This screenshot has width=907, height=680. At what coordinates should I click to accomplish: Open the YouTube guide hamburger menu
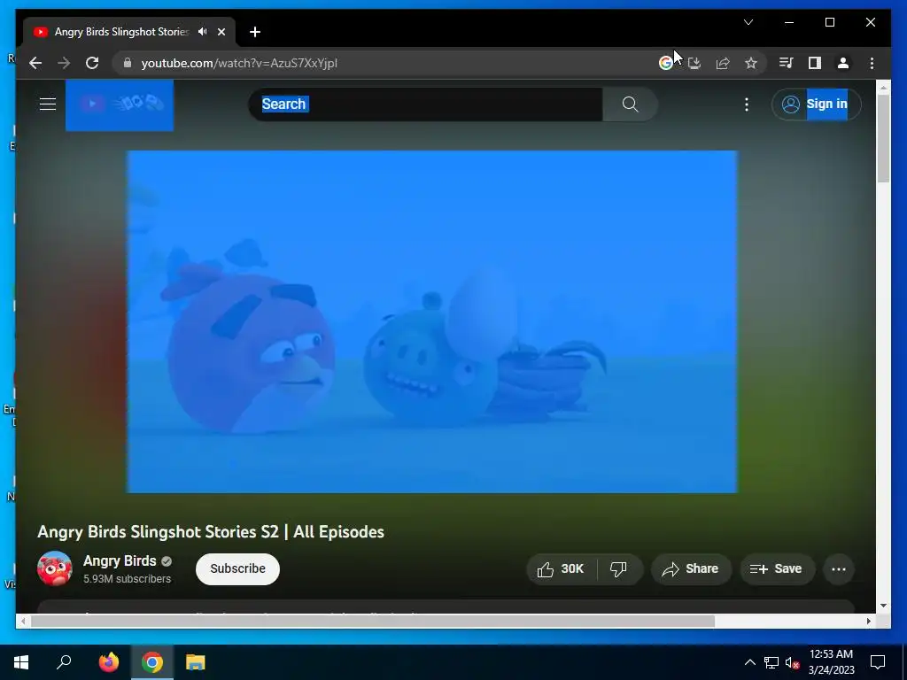pos(48,104)
